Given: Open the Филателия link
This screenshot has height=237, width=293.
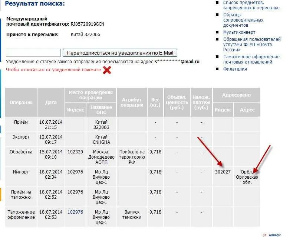Looking at the screenshot, I should [x=235, y=69].
